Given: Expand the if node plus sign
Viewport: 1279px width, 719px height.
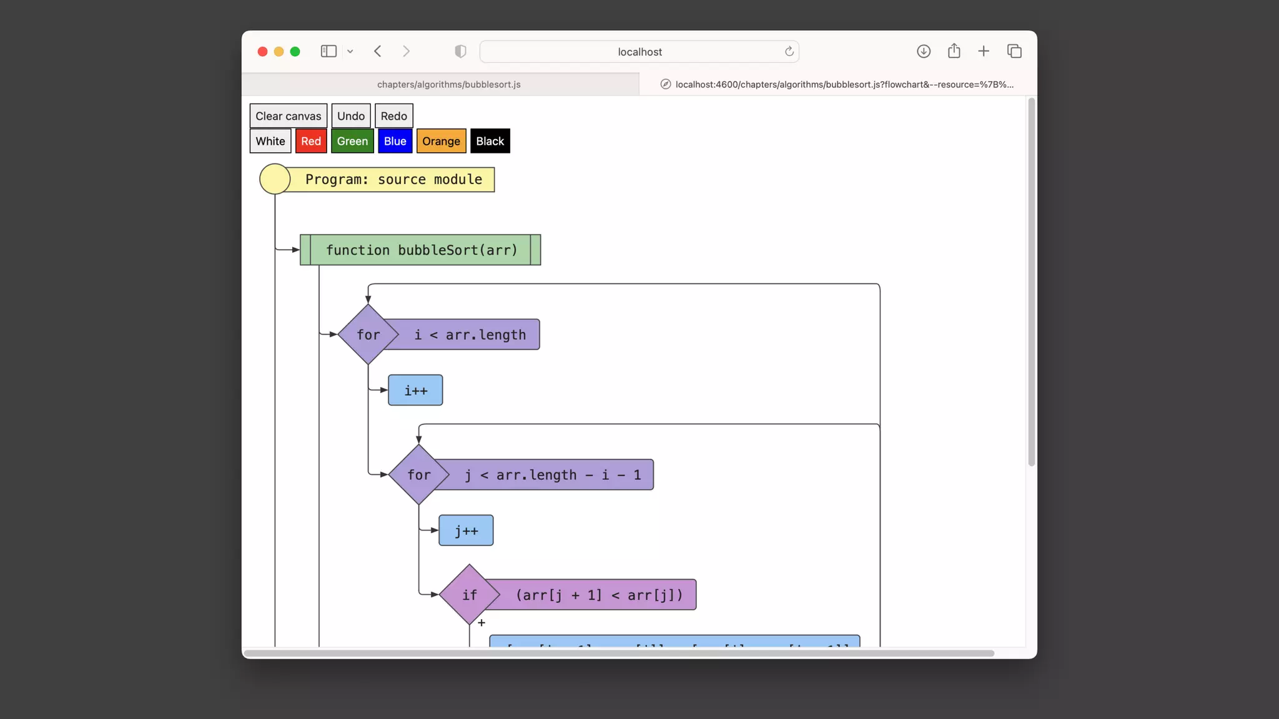Looking at the screenshot, I should point(481,623).
